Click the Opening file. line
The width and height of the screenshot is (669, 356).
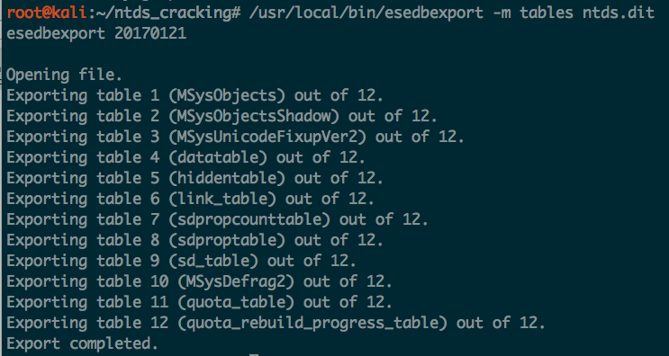click(65, 76)
